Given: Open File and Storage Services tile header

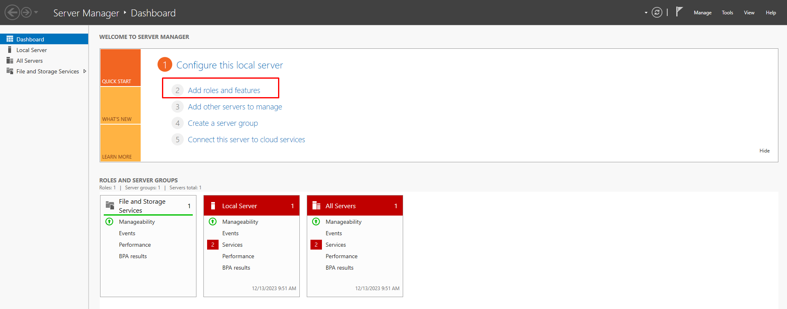Looking at the screenshot, I should click(148, 206).
